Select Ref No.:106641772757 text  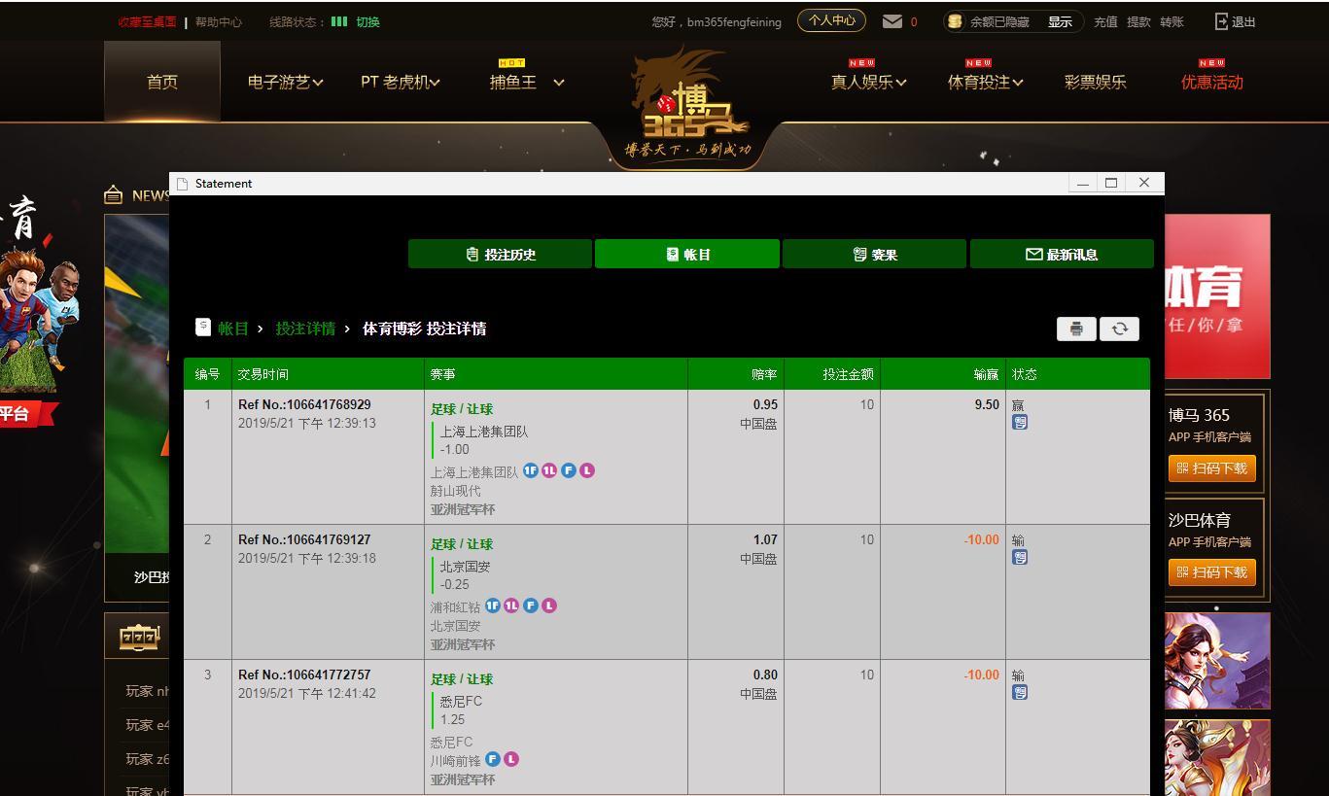point(304,675)
